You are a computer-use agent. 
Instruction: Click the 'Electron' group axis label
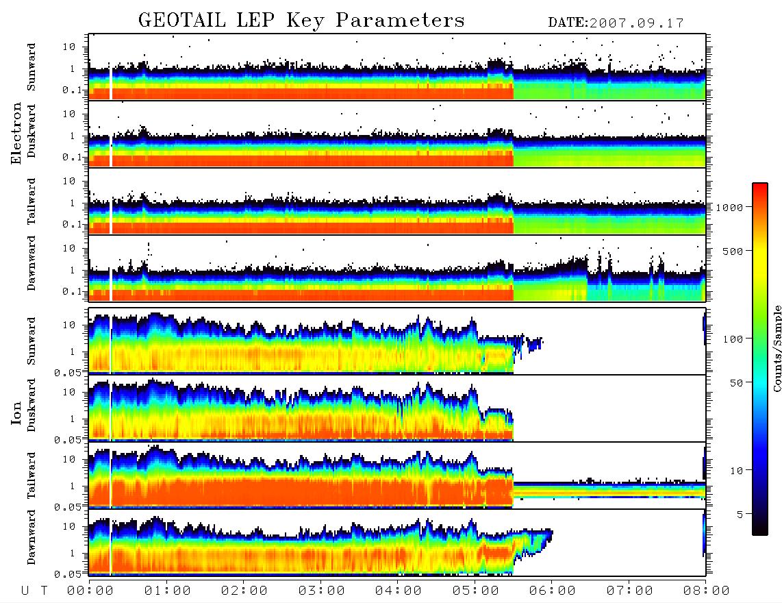(x=16, y=133)
